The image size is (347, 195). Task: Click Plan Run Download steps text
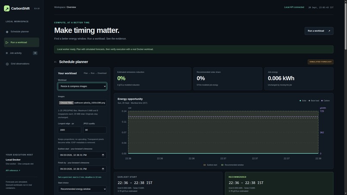95,73
